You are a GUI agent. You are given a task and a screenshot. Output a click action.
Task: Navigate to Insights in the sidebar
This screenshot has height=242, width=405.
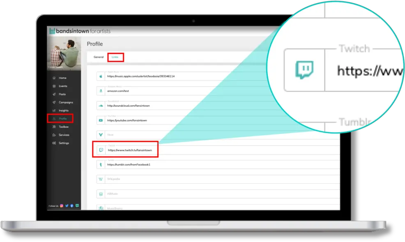point(63,111)
